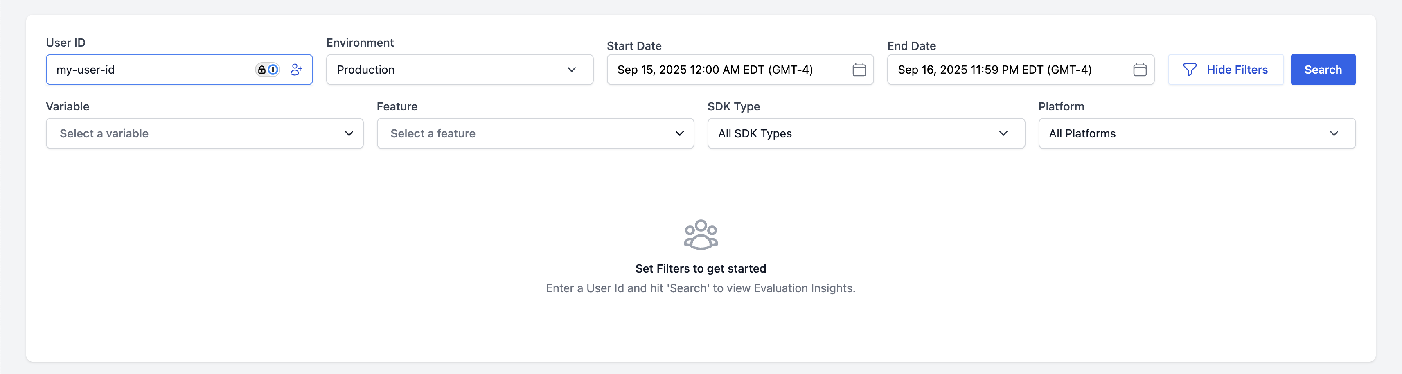
Task: Open the End Date calendar icon
Action: (1140, 70)
